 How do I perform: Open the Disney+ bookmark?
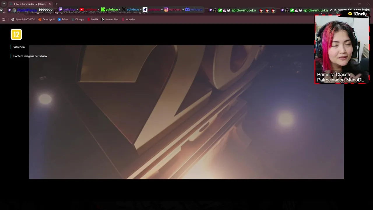78,20
